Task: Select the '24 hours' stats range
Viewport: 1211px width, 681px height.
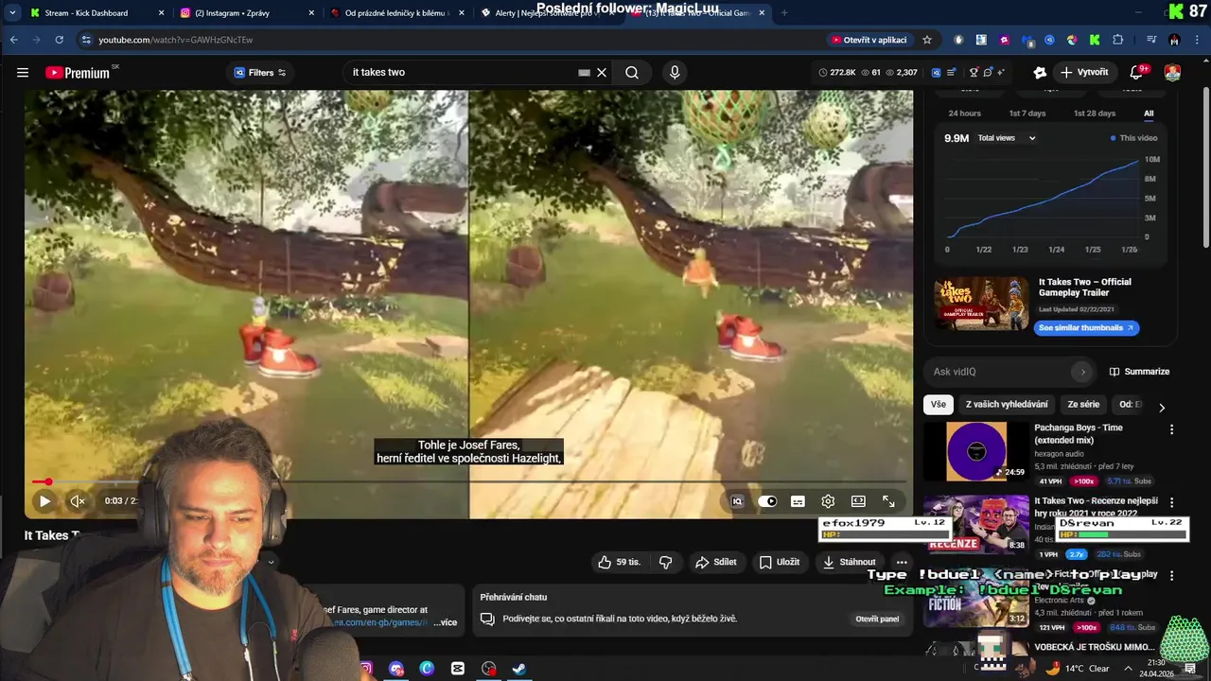Action: click(x=964, y=113)
